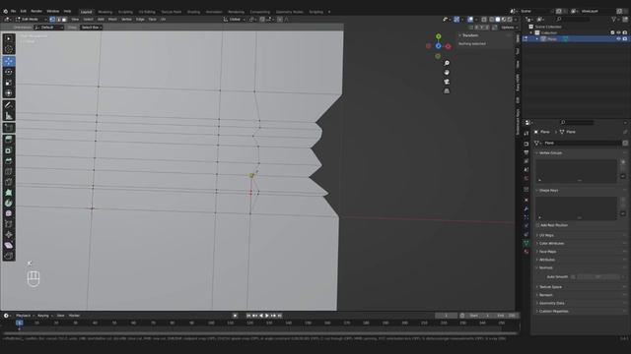Image resolution: width=631 pixels, height=354 pixels.
Task: Toggle Plane object visibility eye in outliner
Action: (618, 39)
